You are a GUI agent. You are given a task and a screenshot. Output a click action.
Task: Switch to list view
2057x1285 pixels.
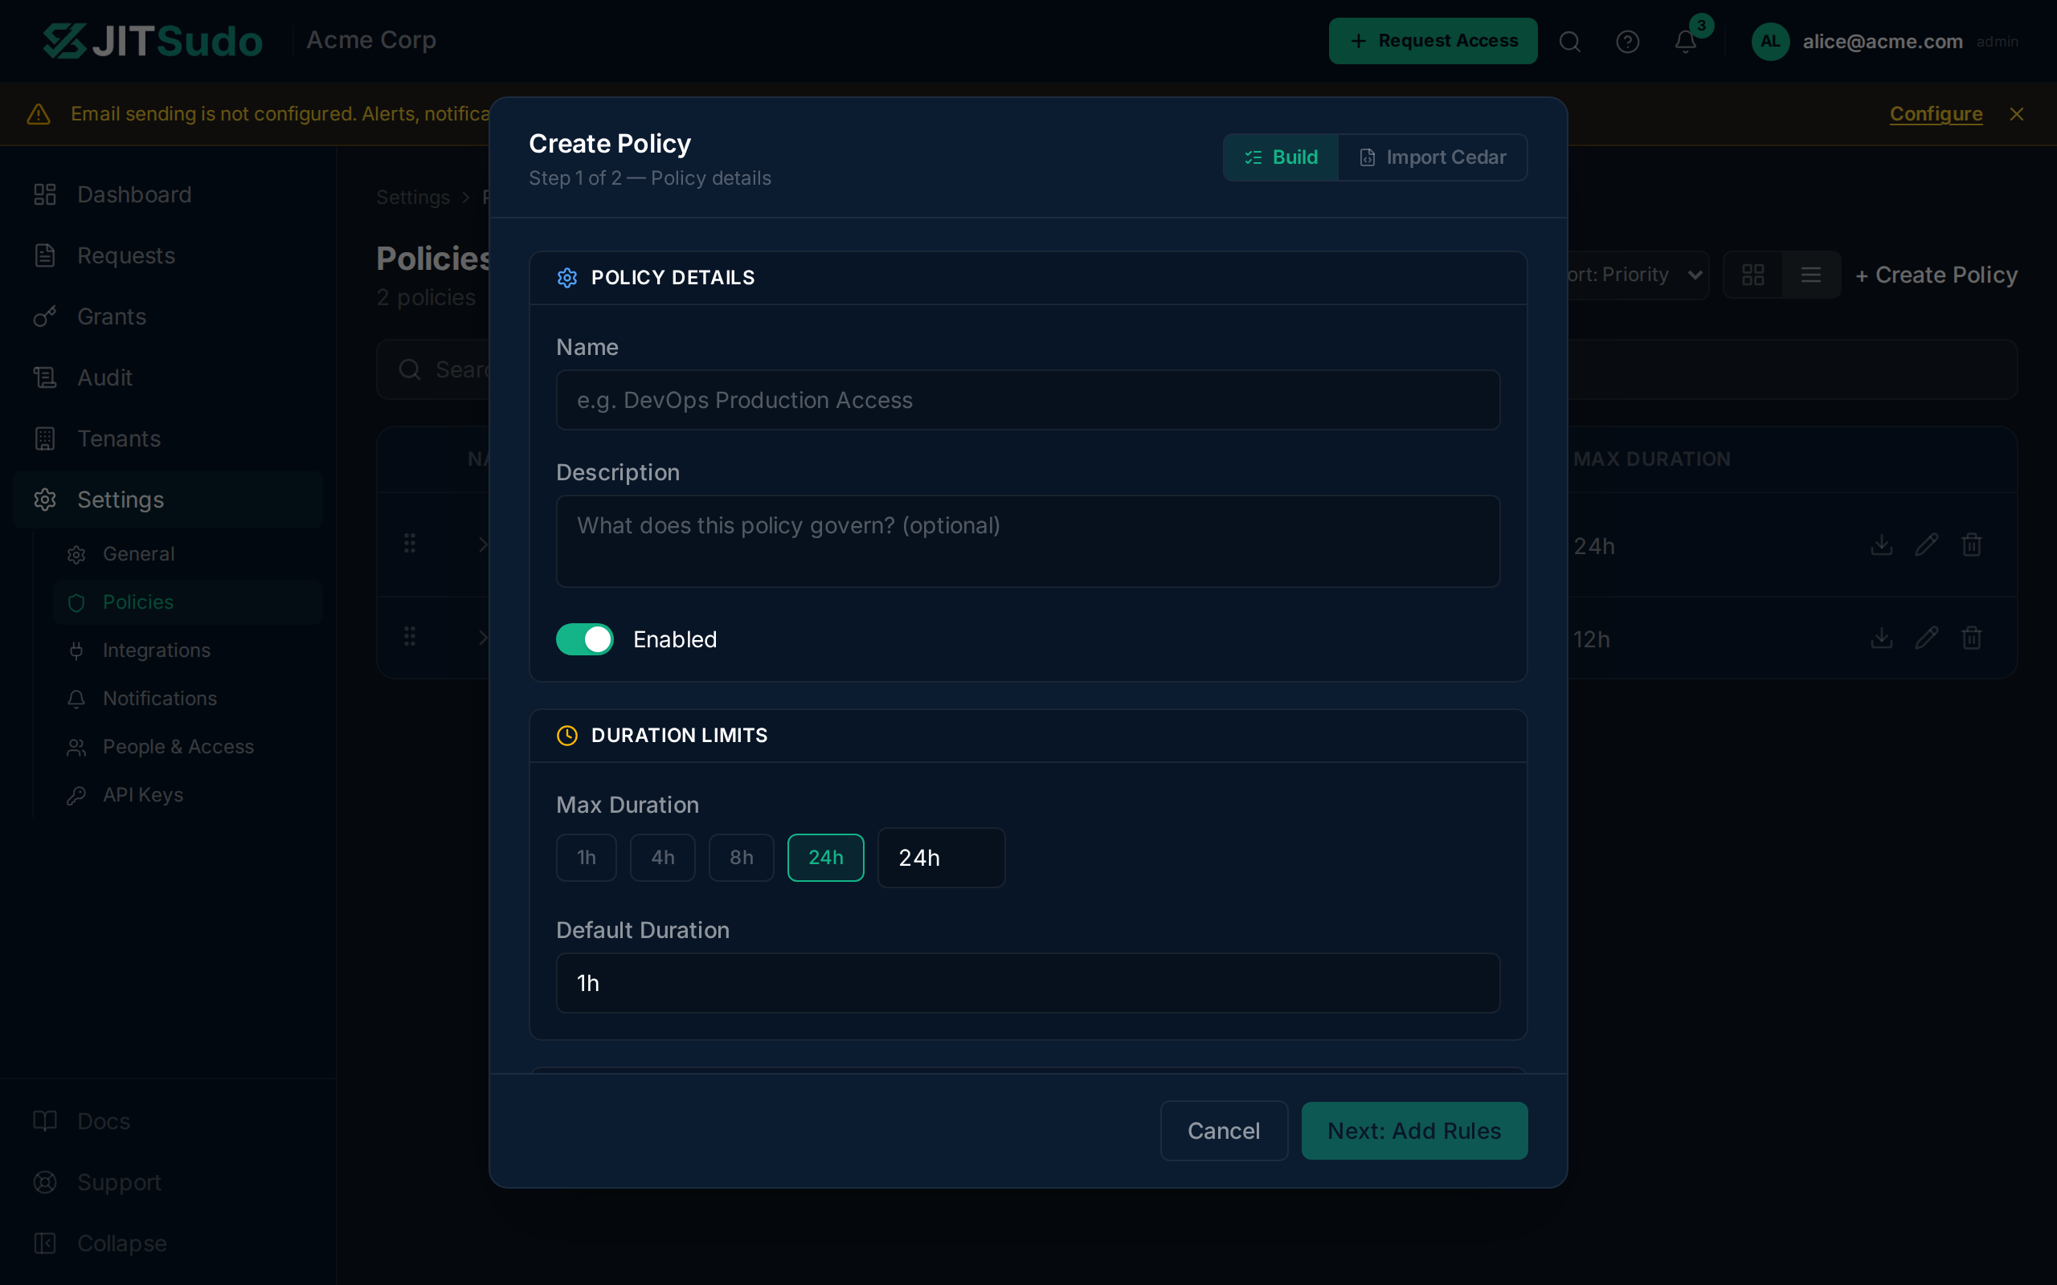[x=1810, y=275]
